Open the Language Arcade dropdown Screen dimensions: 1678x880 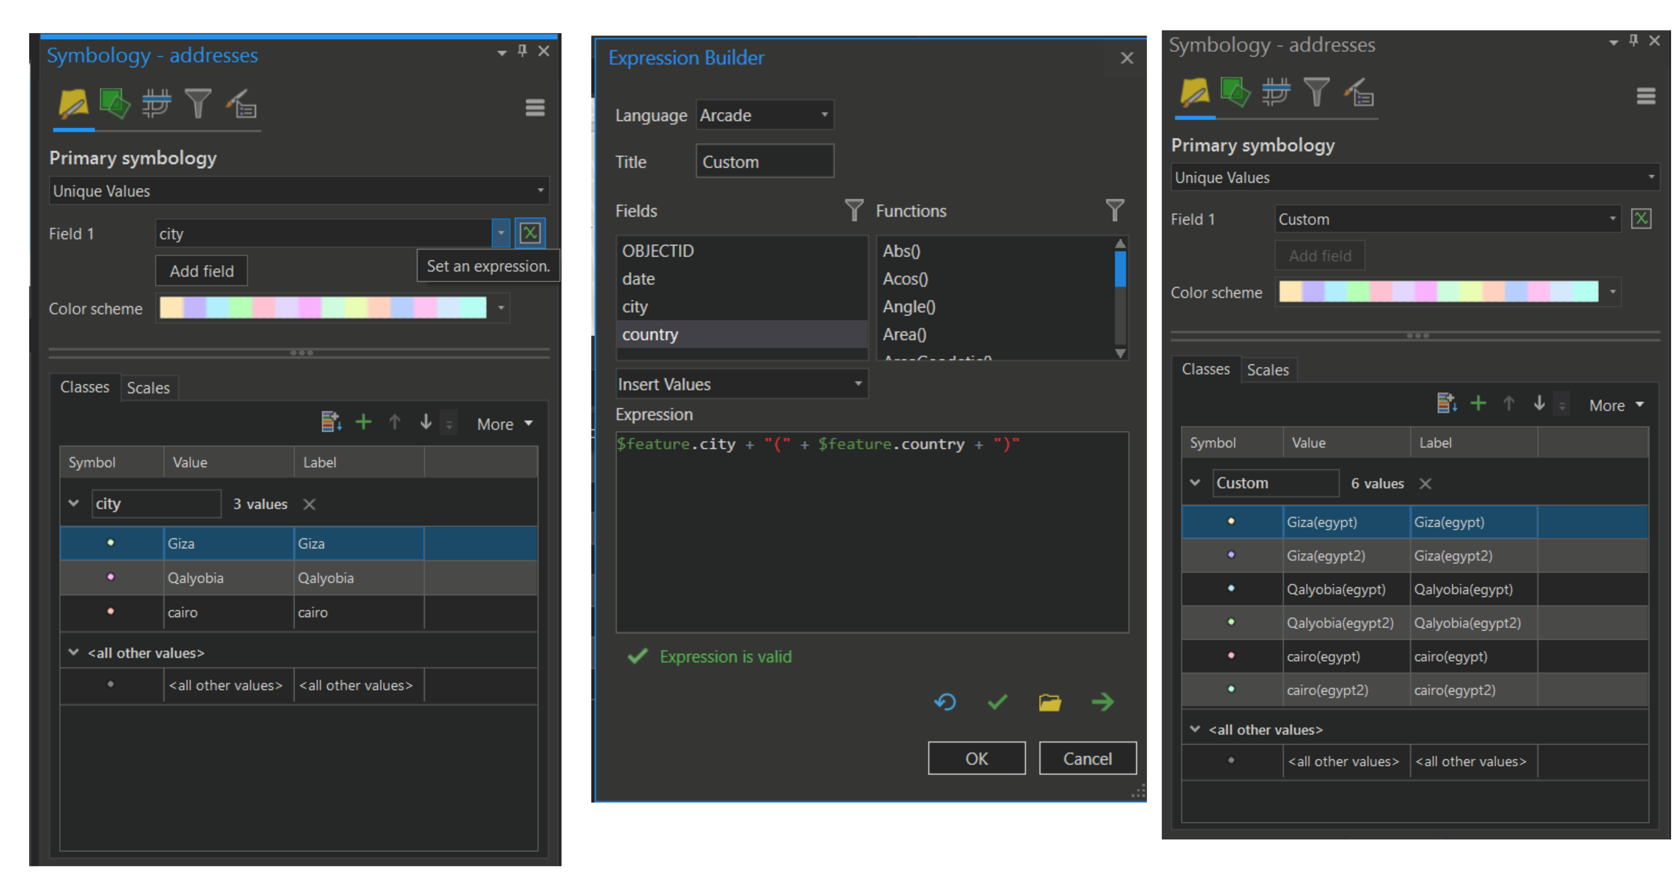coord(765,115)
